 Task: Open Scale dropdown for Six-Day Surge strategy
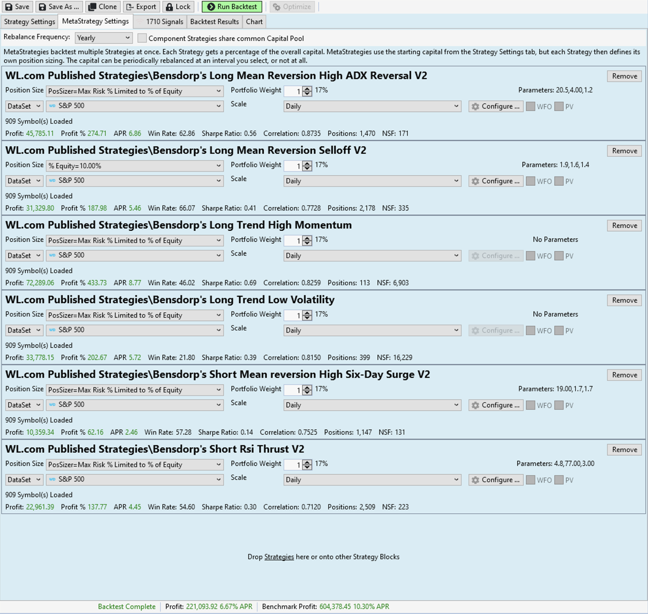pos(372,405)
